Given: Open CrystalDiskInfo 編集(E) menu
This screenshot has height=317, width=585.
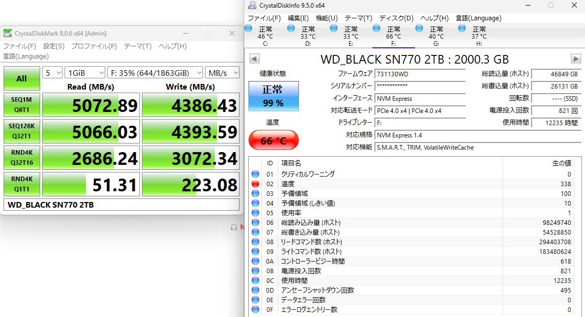Looking at the screenshot, I should (x=298, y=18).
